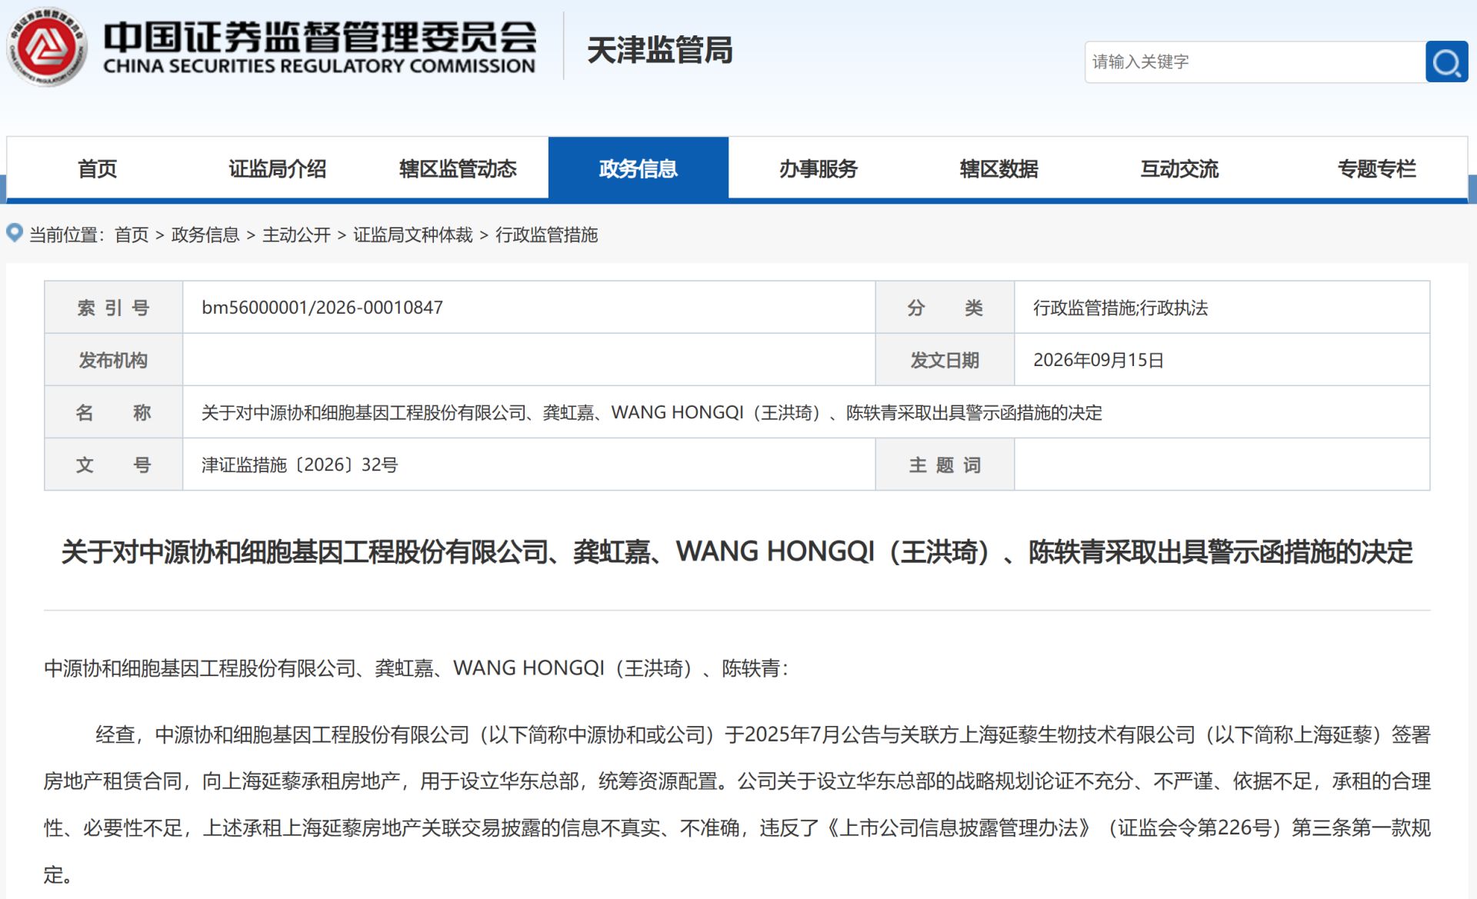Image resolution: width=1477 pixels, height=899 pixels.
Task: Focus the 请输入关键字 search field
Action: [1255, 62]
